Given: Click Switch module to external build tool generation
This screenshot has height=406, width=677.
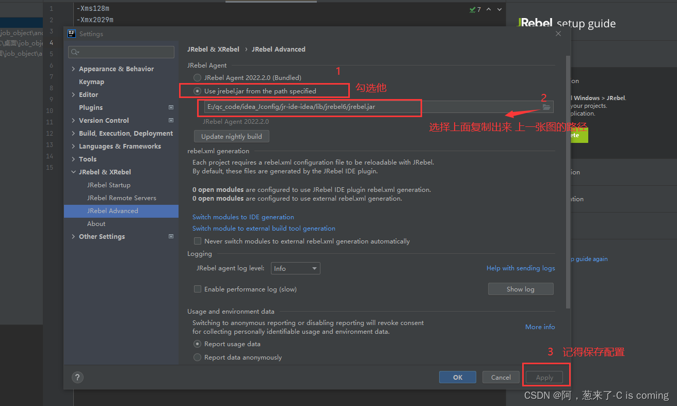Looking at the screenshot, I should 264,228.
